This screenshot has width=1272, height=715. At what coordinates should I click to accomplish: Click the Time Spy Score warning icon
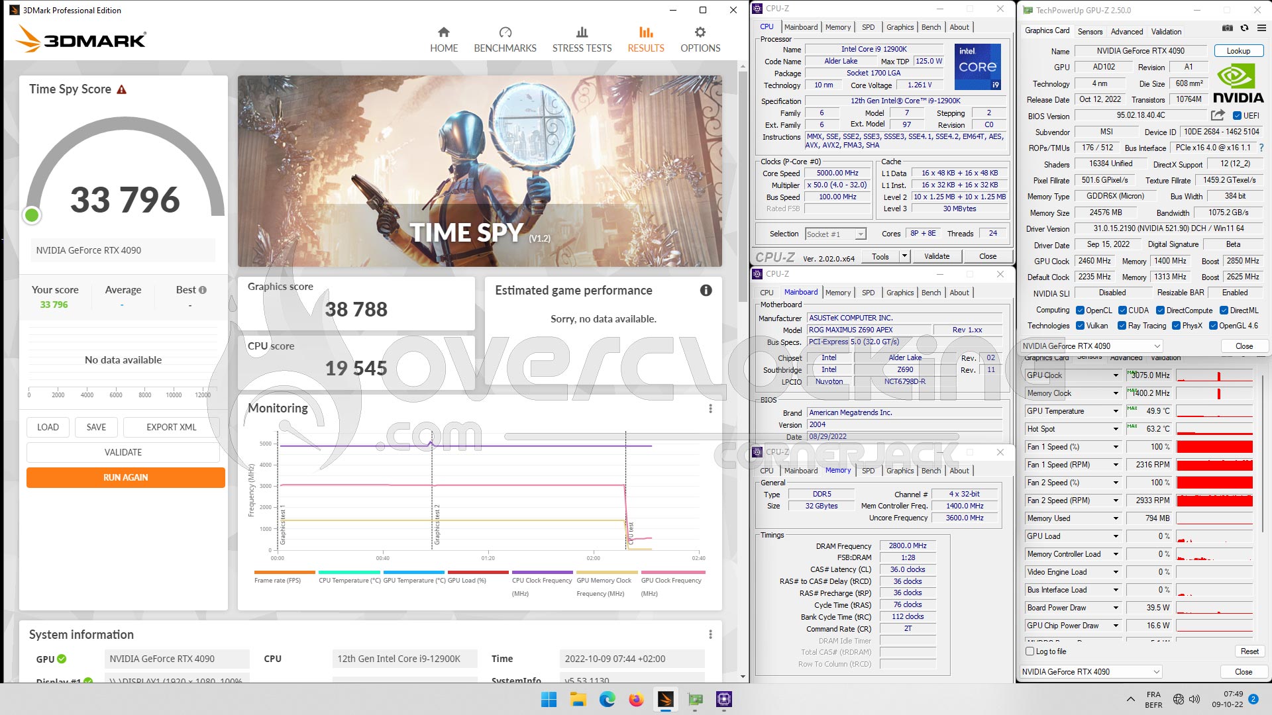click(x=121, y=89)
